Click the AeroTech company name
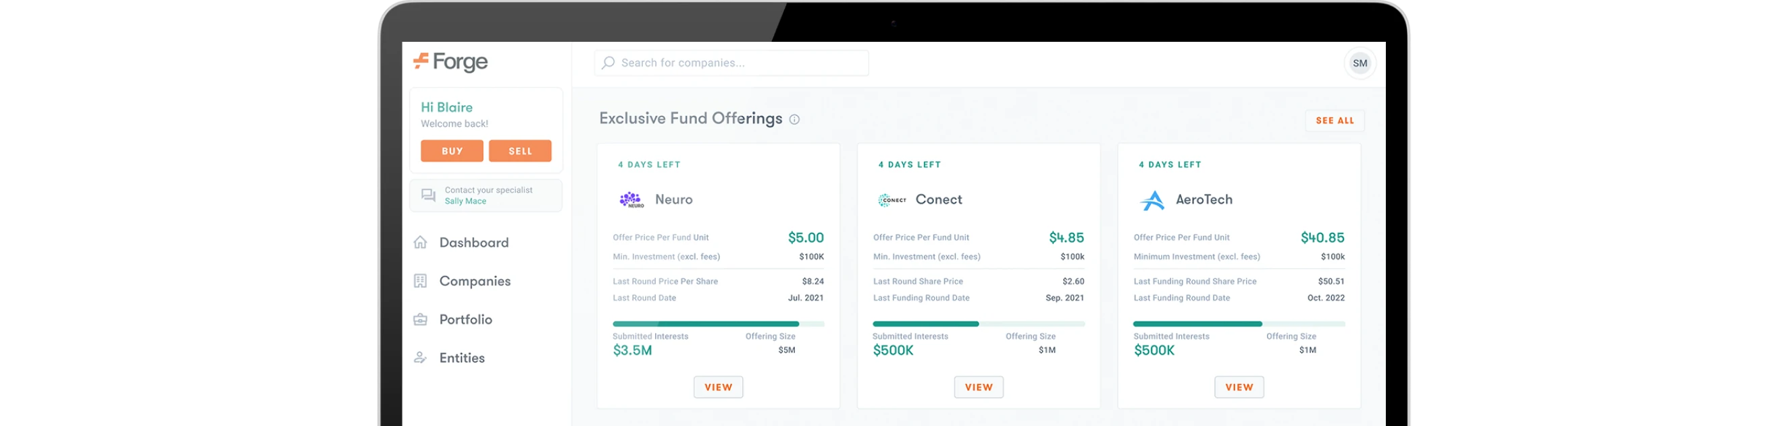 pos(1204,200)
